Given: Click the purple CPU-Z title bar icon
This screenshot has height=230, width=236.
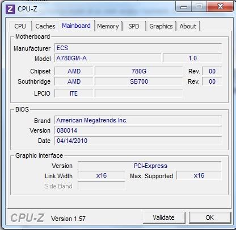Looking at the screenshot, I should coord(10,9).
